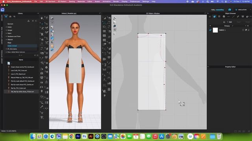Select the FABRIC 1 label
252x141 pixels.
tap(222, 30)
